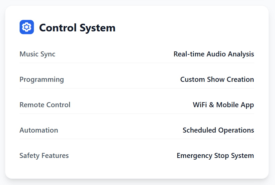This screenshot has width=275, height=185.
Task: Click the word "Show" in Programming value
Action: coord(216,79)
